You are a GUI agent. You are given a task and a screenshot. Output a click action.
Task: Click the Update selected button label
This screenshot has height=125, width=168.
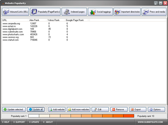(15, 109)
